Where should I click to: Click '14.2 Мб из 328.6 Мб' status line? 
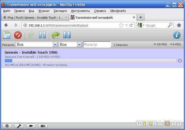(x=36, y=65)
